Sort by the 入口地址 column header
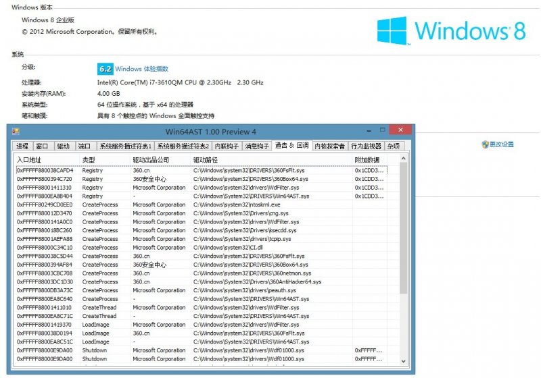The height and width of the screenshot is (378, 541). pyautogui.click(x=47, y=160)
